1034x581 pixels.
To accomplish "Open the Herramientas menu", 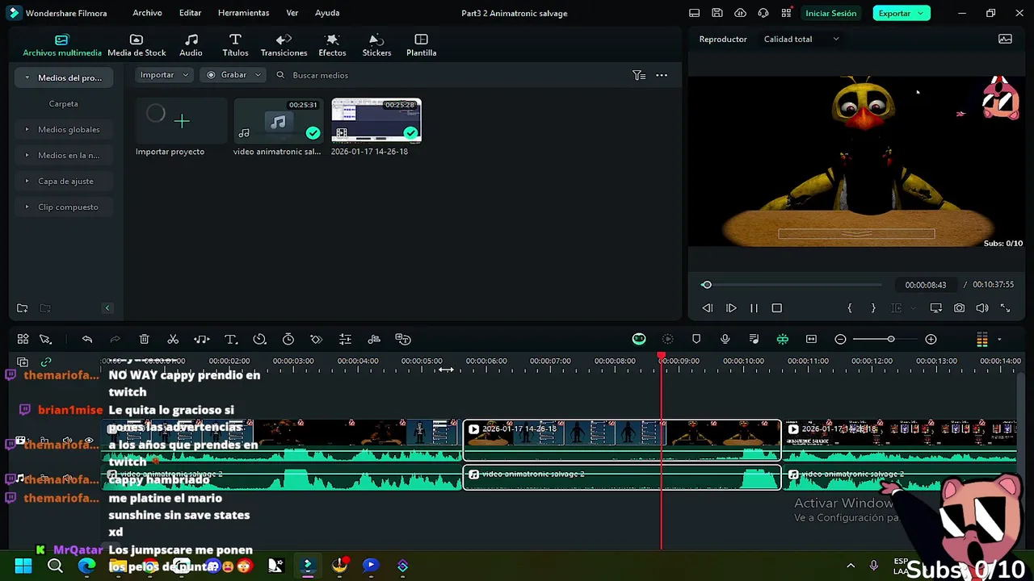I will pos(243,13).
